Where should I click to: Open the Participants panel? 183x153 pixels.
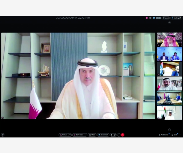point(163,135)
